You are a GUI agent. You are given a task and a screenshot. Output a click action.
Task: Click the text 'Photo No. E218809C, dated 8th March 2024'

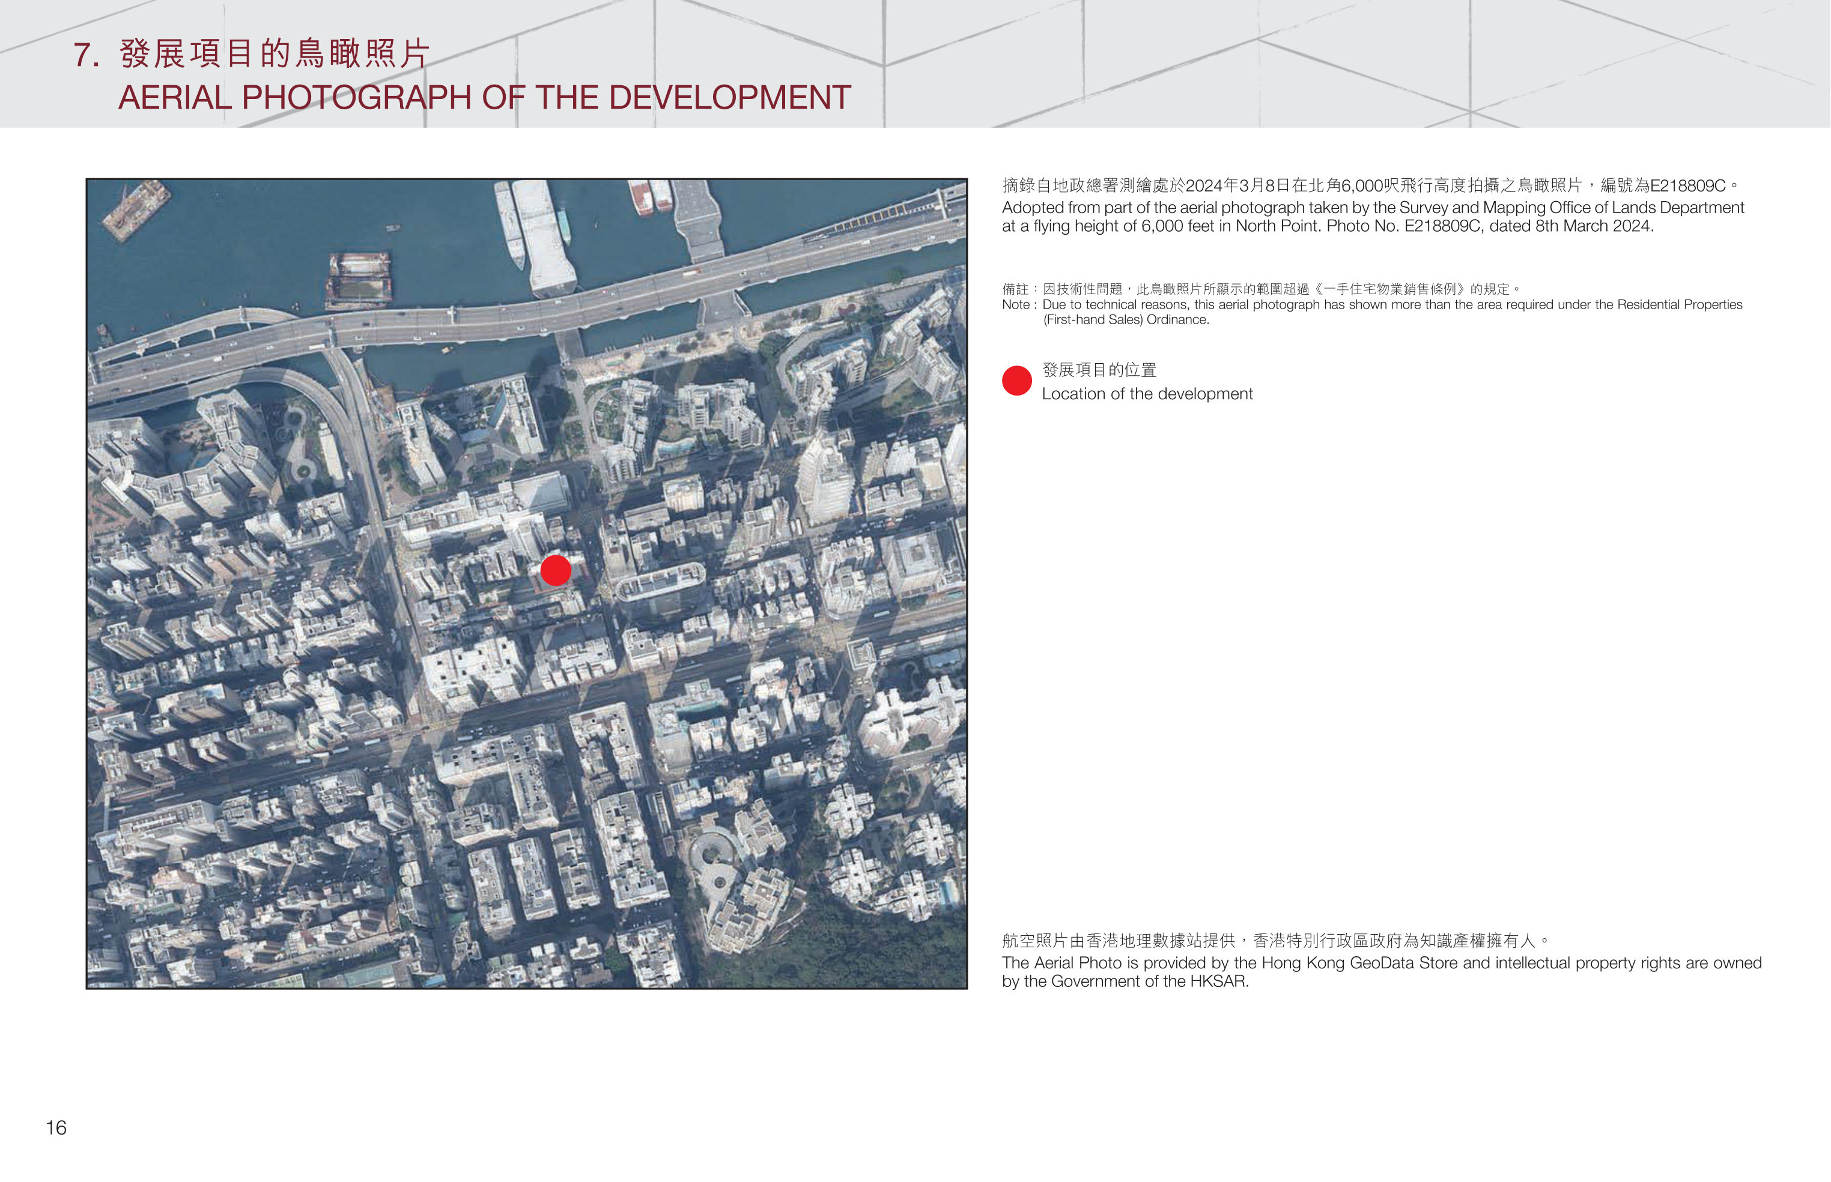(x=1489, y=226)
